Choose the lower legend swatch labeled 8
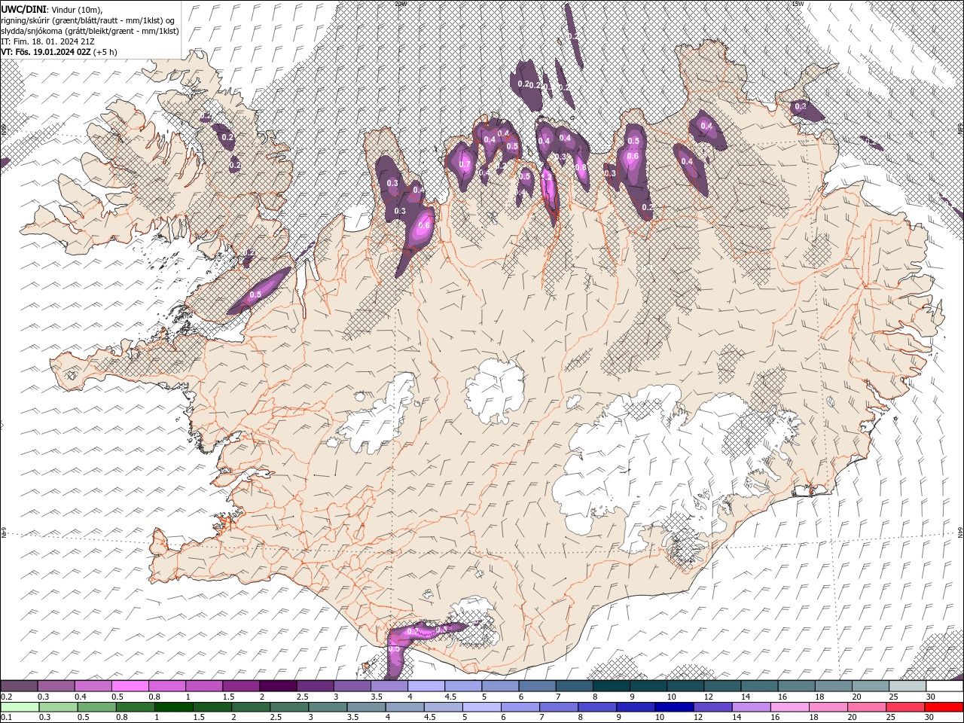This screenshot has height=723, width=964. [598, 707]
